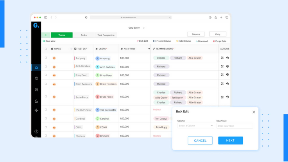Viewport: 288px width, 162px height.
Task: Check the box on the Chimera row
Action: point(46,136)
